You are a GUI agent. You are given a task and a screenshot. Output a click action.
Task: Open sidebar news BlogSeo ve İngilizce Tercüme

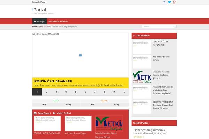(163, 105)
